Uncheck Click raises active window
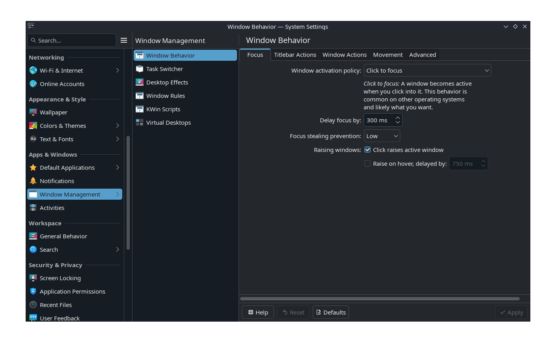The height and width of the screenshot is (352, 556). pos(368,150)
